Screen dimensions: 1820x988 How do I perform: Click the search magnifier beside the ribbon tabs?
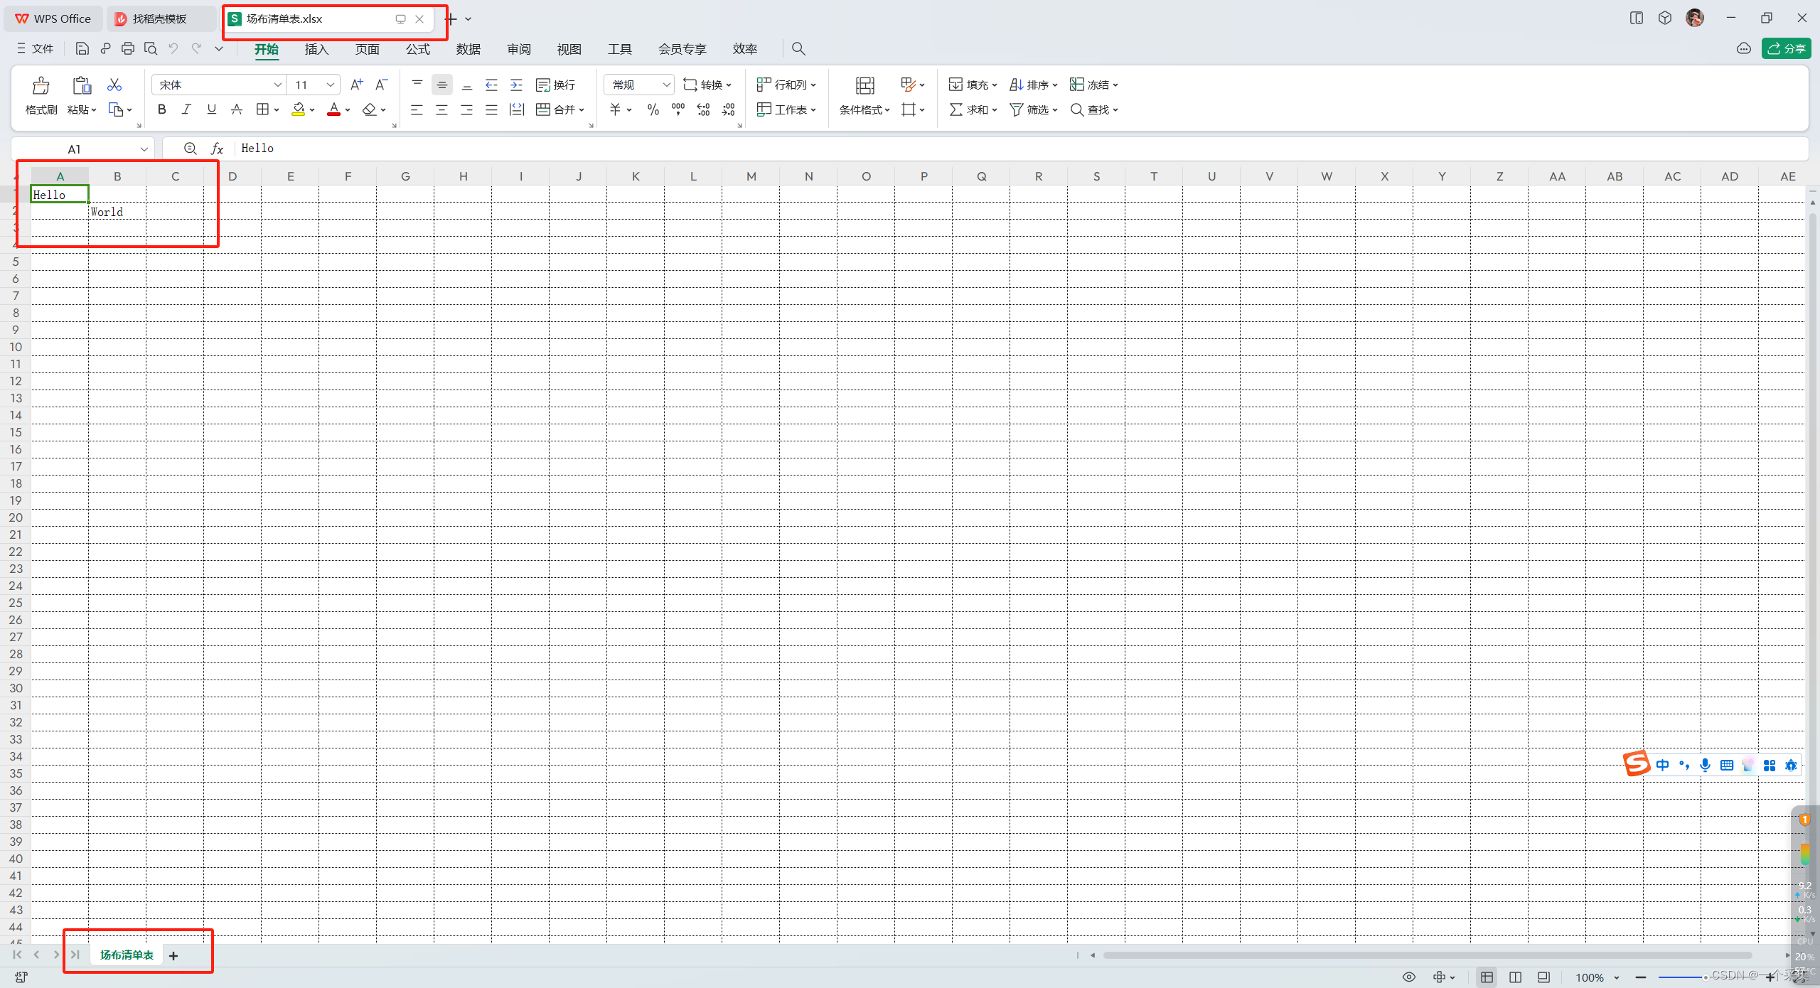798,48
